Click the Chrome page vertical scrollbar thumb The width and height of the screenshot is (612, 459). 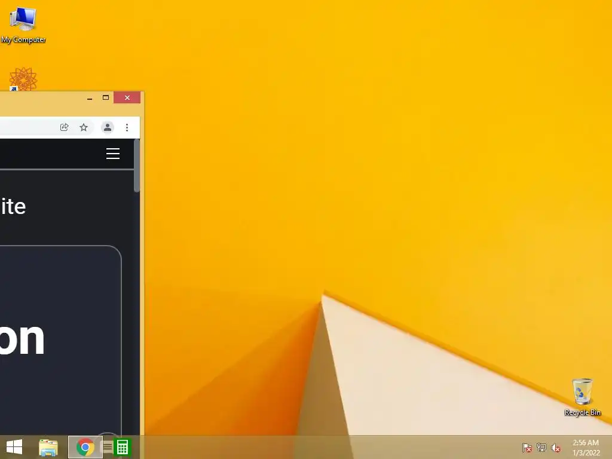137,166
